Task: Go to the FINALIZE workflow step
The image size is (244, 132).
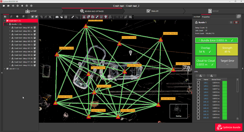Action: pyautogui.click(x=152, y=11)
